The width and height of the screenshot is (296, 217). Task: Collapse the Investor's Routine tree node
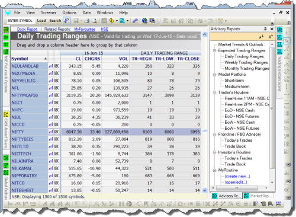tap(214, 152)
